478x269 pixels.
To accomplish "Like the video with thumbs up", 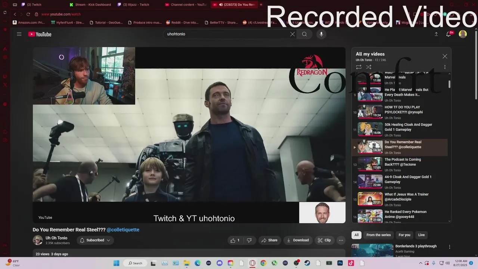I will [x=235, y=240].
